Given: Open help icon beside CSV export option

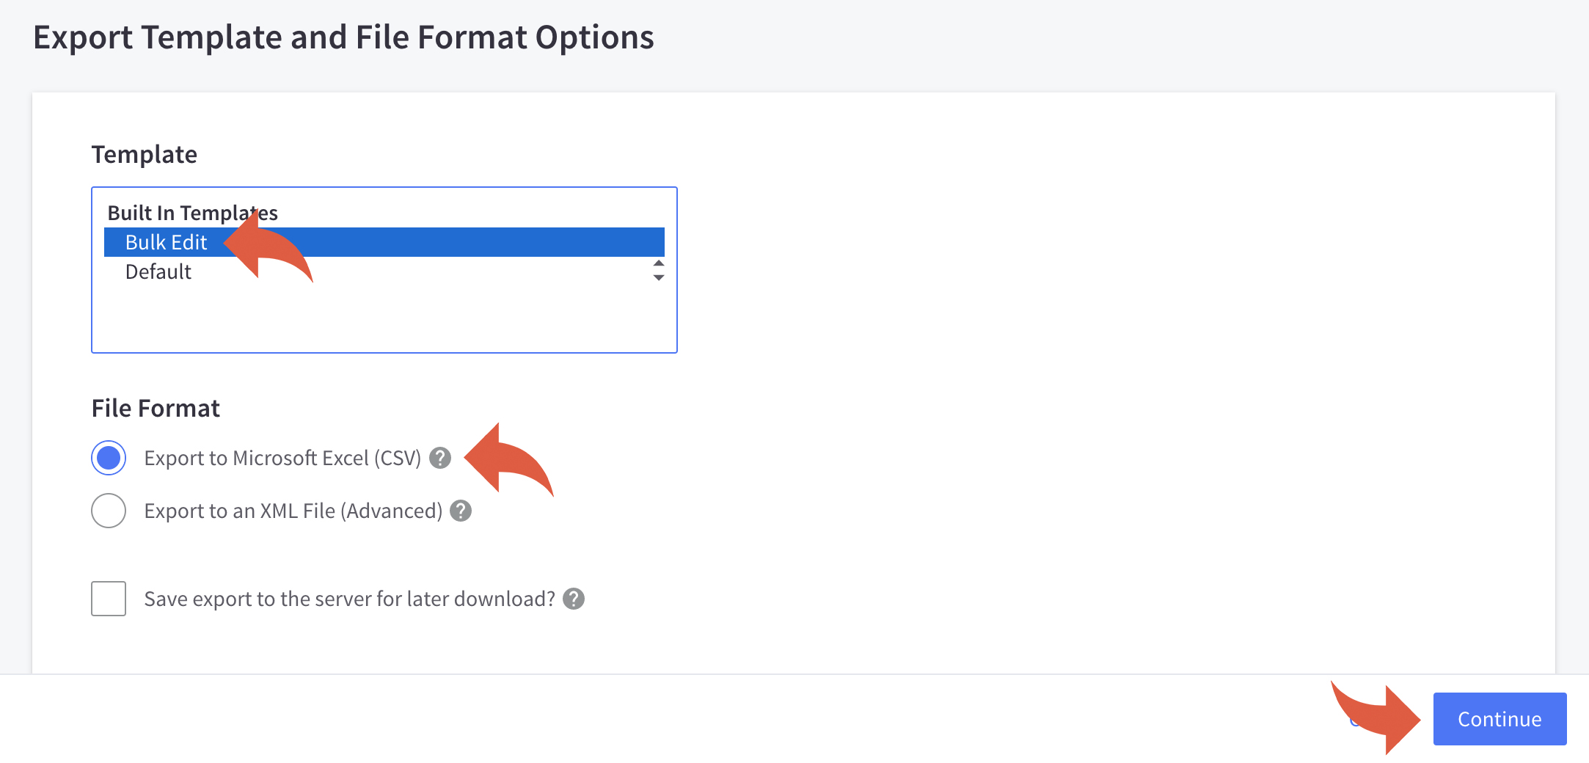Looking at the screenshot, I should click(440, 458).
